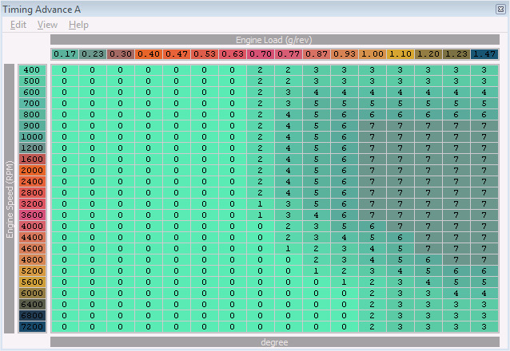
Task: Select the 500 RPM row header
Action: tap(32, 81)
